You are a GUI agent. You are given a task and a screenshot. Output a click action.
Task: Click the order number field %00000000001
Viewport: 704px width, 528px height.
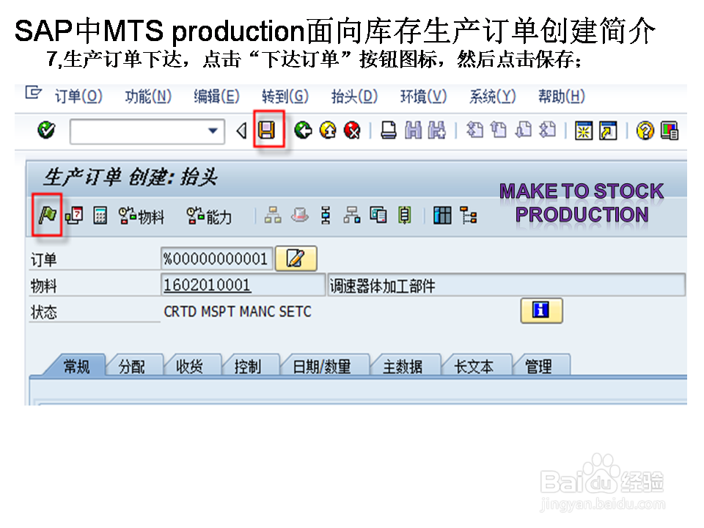click(x=216, y=259)
